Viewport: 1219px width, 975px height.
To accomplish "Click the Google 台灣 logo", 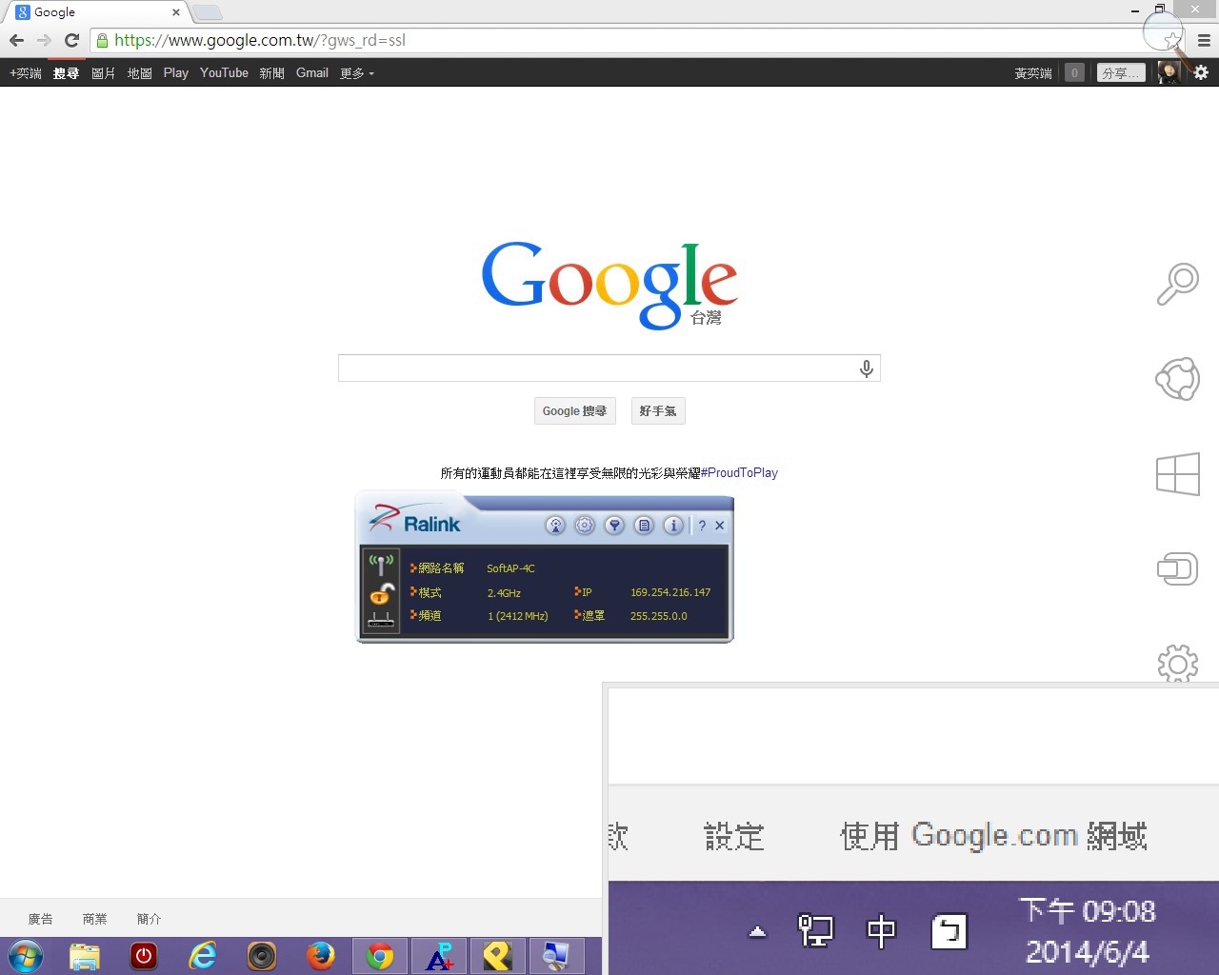I will 609,284.
